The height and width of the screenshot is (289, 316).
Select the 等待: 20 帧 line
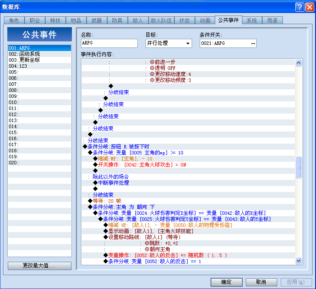[188, 201]
